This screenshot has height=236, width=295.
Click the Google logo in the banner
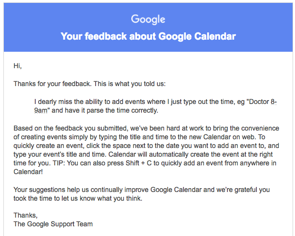(148, 19)
